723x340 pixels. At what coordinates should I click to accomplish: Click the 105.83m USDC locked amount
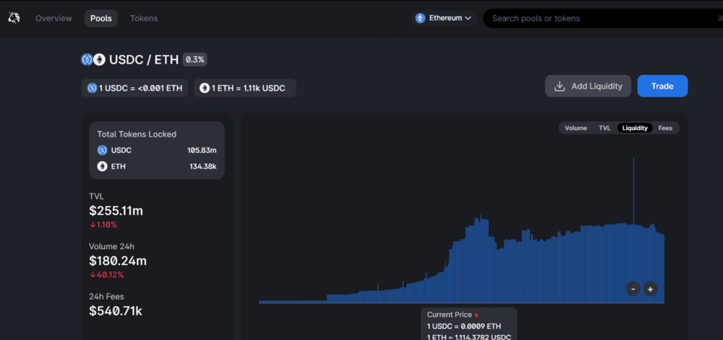coord(202,150)
